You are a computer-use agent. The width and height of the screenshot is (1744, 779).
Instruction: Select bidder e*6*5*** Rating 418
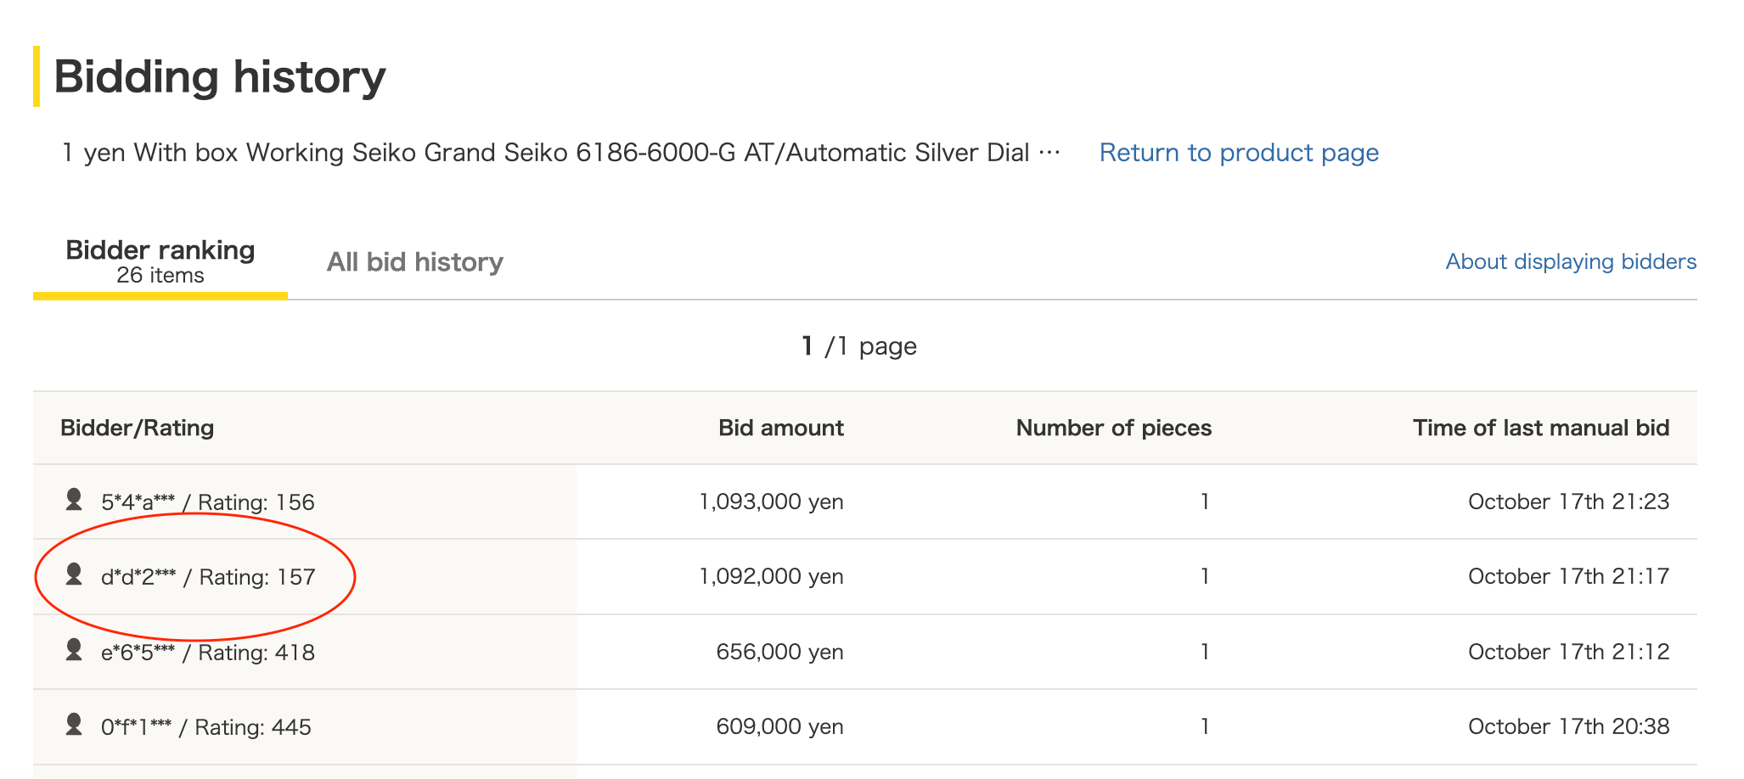tap(208, 653)
